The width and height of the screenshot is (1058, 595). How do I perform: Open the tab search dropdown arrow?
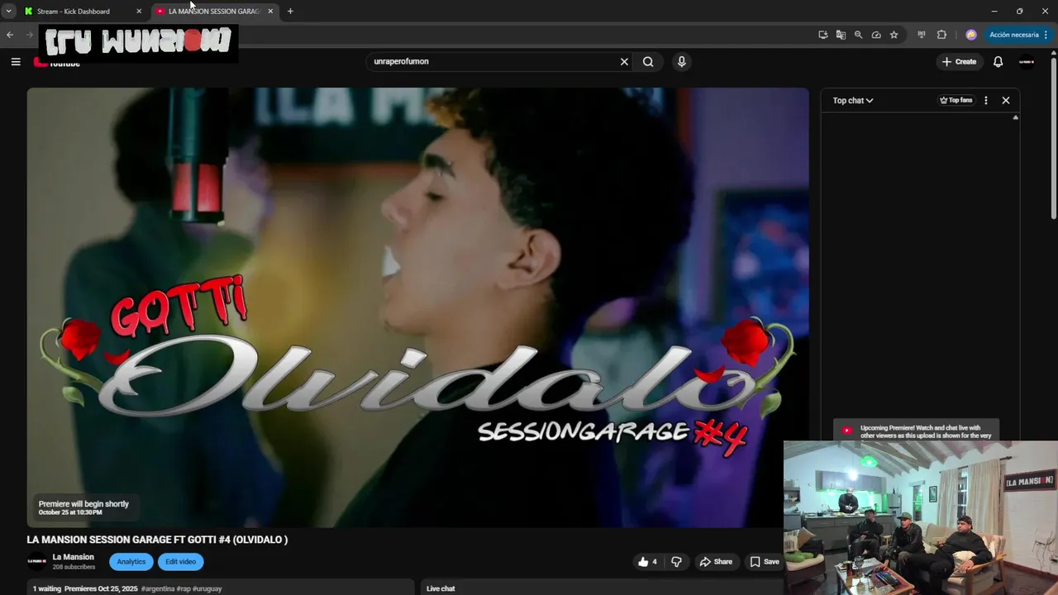[x=8, y=12]
